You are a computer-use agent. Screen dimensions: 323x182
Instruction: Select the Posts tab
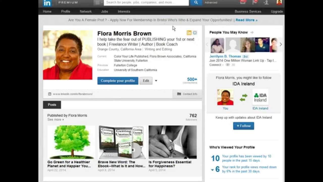coord(52,105)
